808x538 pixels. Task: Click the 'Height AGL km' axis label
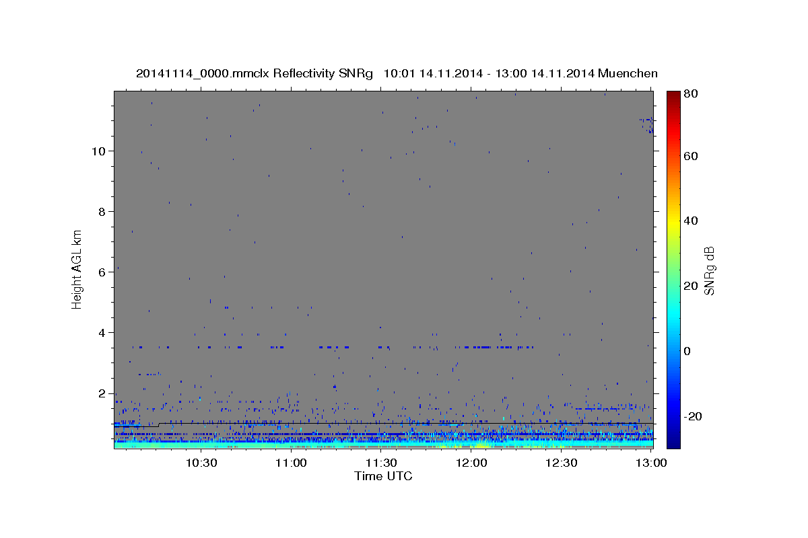pyautogui.click(x=77, y=268)
